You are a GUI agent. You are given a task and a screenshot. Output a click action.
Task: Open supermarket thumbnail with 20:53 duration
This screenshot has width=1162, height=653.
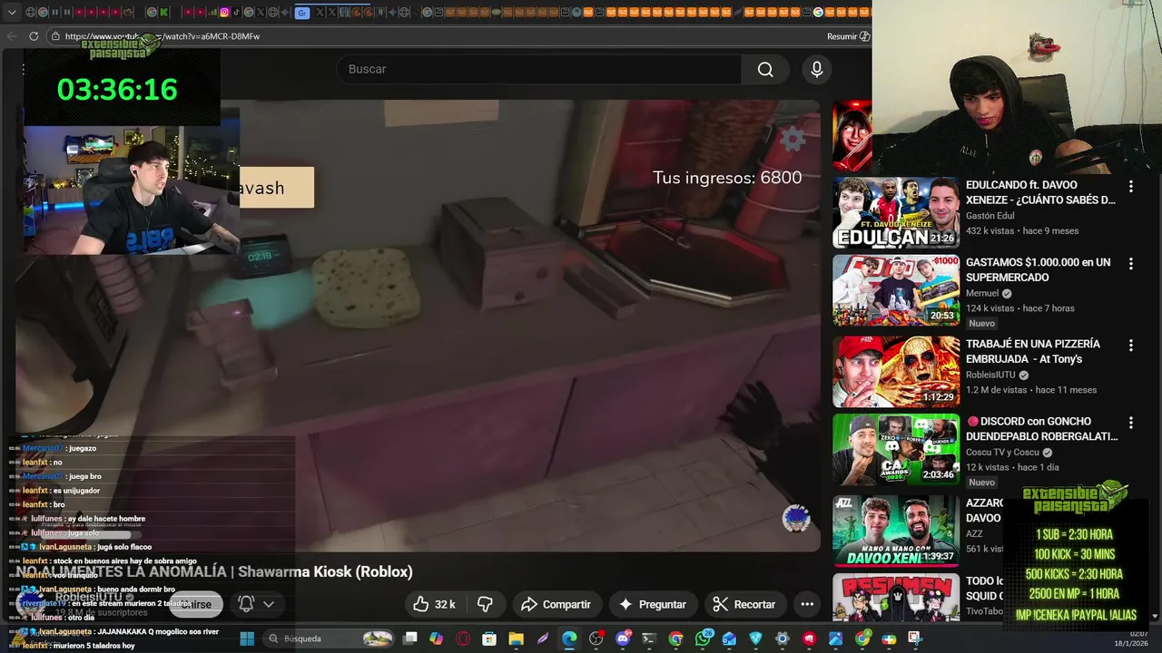pos(896,290)
